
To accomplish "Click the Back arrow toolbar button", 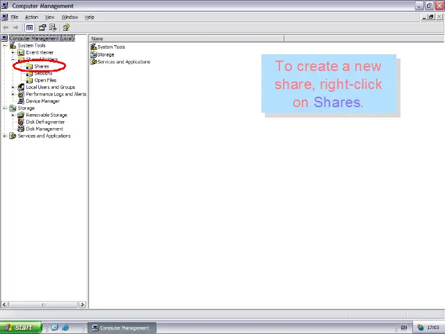I will point(6,28).
